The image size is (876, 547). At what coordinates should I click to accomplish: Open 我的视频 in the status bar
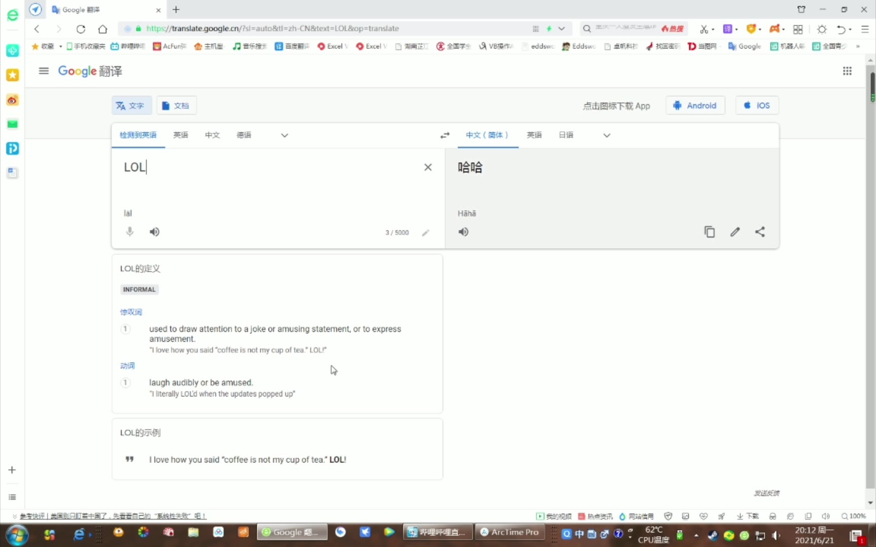[554, 516]
